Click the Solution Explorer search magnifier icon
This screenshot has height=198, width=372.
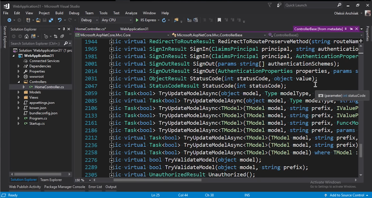coord(66,43)
